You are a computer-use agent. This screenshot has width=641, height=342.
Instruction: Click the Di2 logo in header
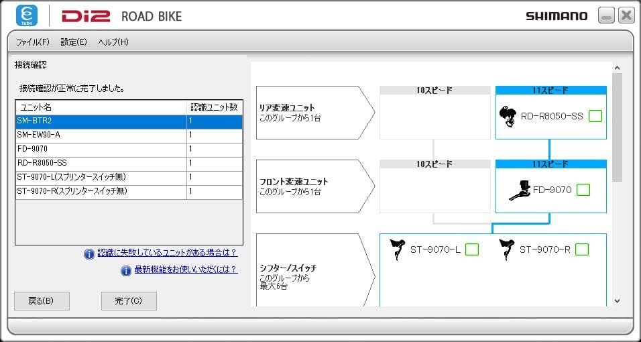(x=86, y=16)
